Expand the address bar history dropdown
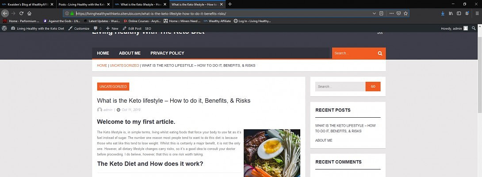Screen dimensions: 482x177 point(374,14)
